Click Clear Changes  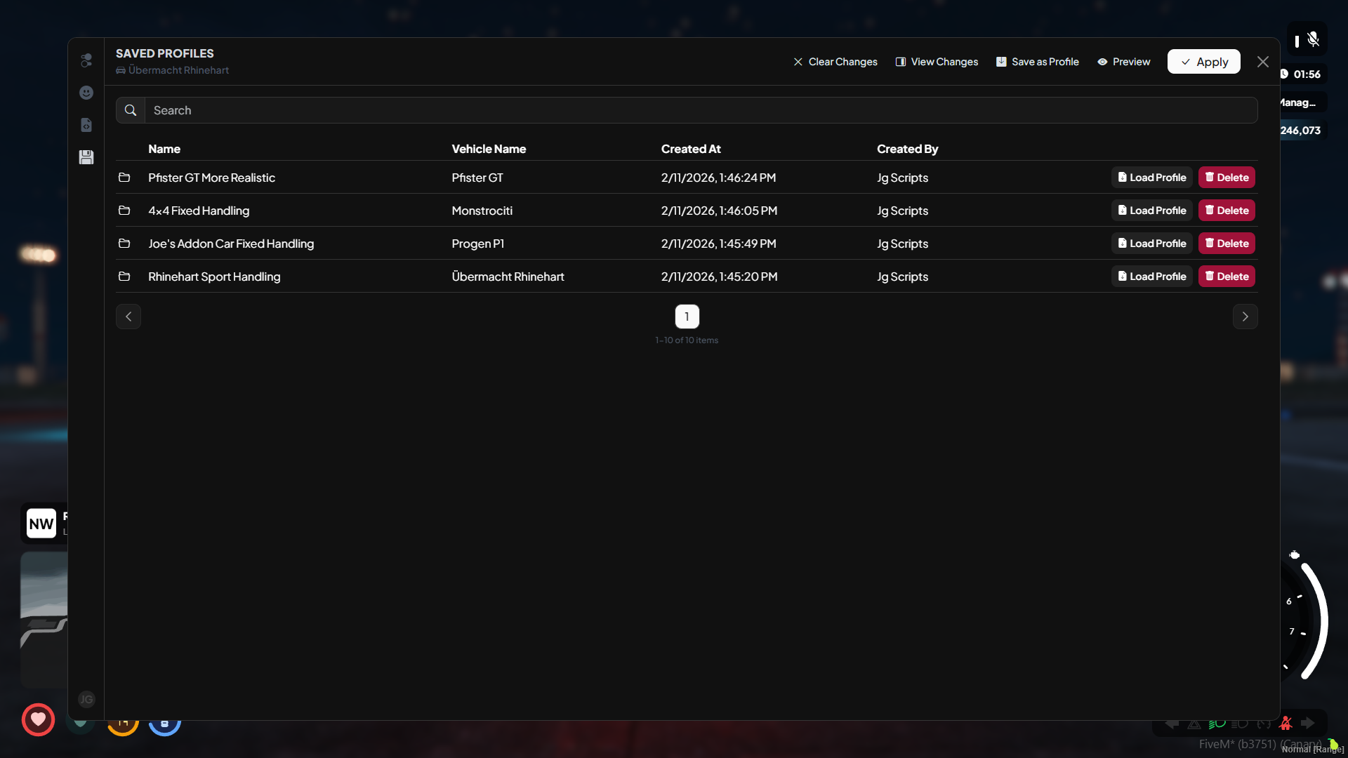click(x=835, y=62)
